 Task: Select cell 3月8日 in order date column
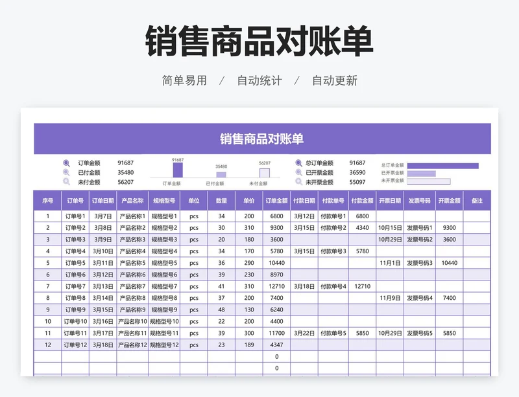click(103, 228)
